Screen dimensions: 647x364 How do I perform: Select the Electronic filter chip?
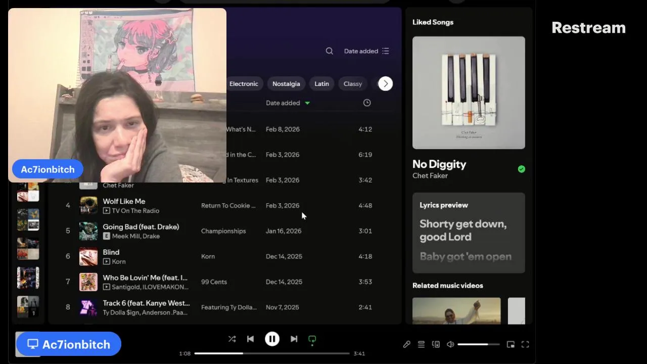[x=244, y=84]
